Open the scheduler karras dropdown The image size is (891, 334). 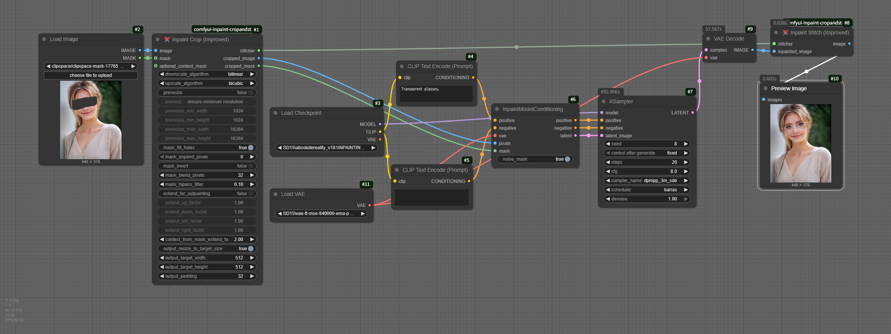(647, 190)
